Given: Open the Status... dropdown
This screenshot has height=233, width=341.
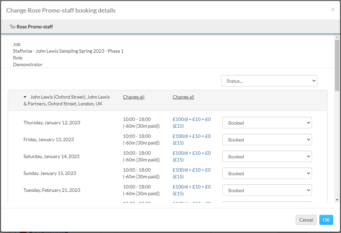Looking at the screenshot, I should pyautogui.click(x=269, y=81).
